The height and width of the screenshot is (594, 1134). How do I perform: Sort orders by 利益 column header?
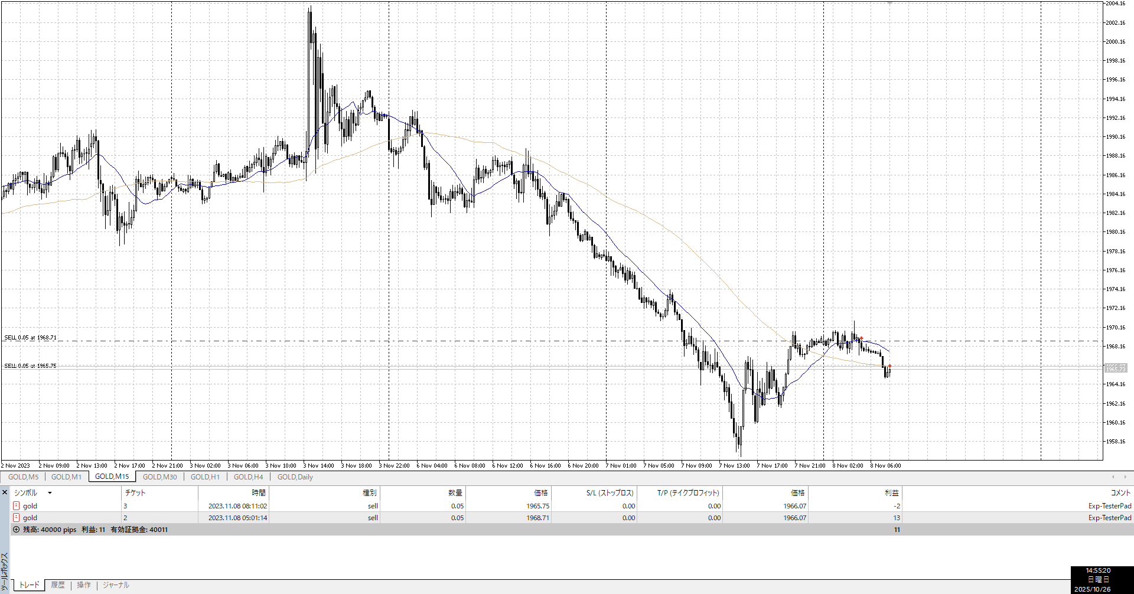tap(891, 493)
